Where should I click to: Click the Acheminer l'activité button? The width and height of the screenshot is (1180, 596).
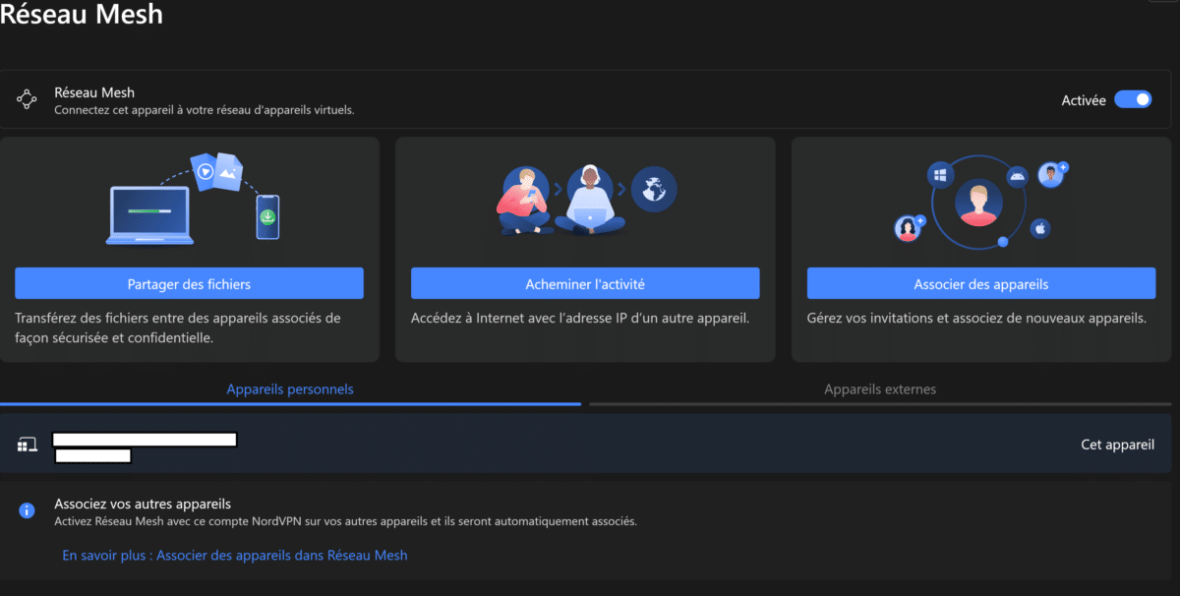click(x=585, y=284)
